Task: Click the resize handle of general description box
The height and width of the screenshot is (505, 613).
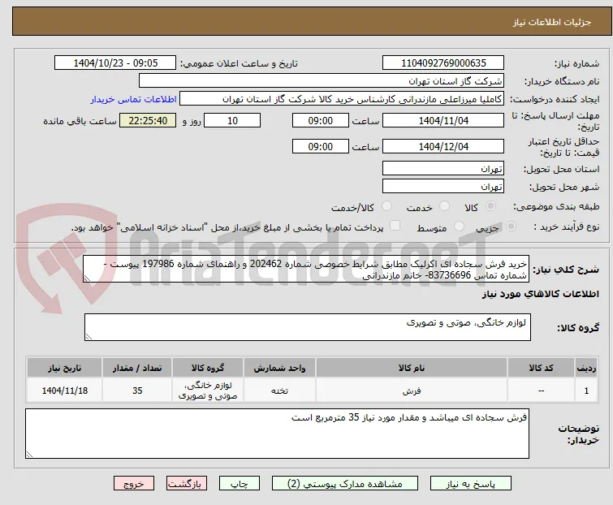Action: [x=87, y=278]
